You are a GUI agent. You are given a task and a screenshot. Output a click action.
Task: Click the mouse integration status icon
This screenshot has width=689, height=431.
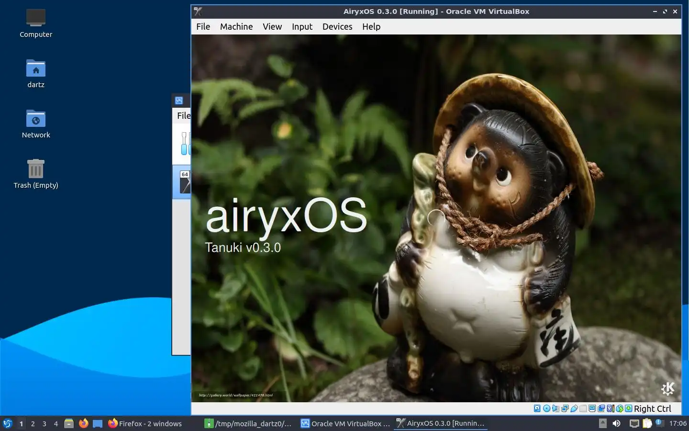[619, 408]
